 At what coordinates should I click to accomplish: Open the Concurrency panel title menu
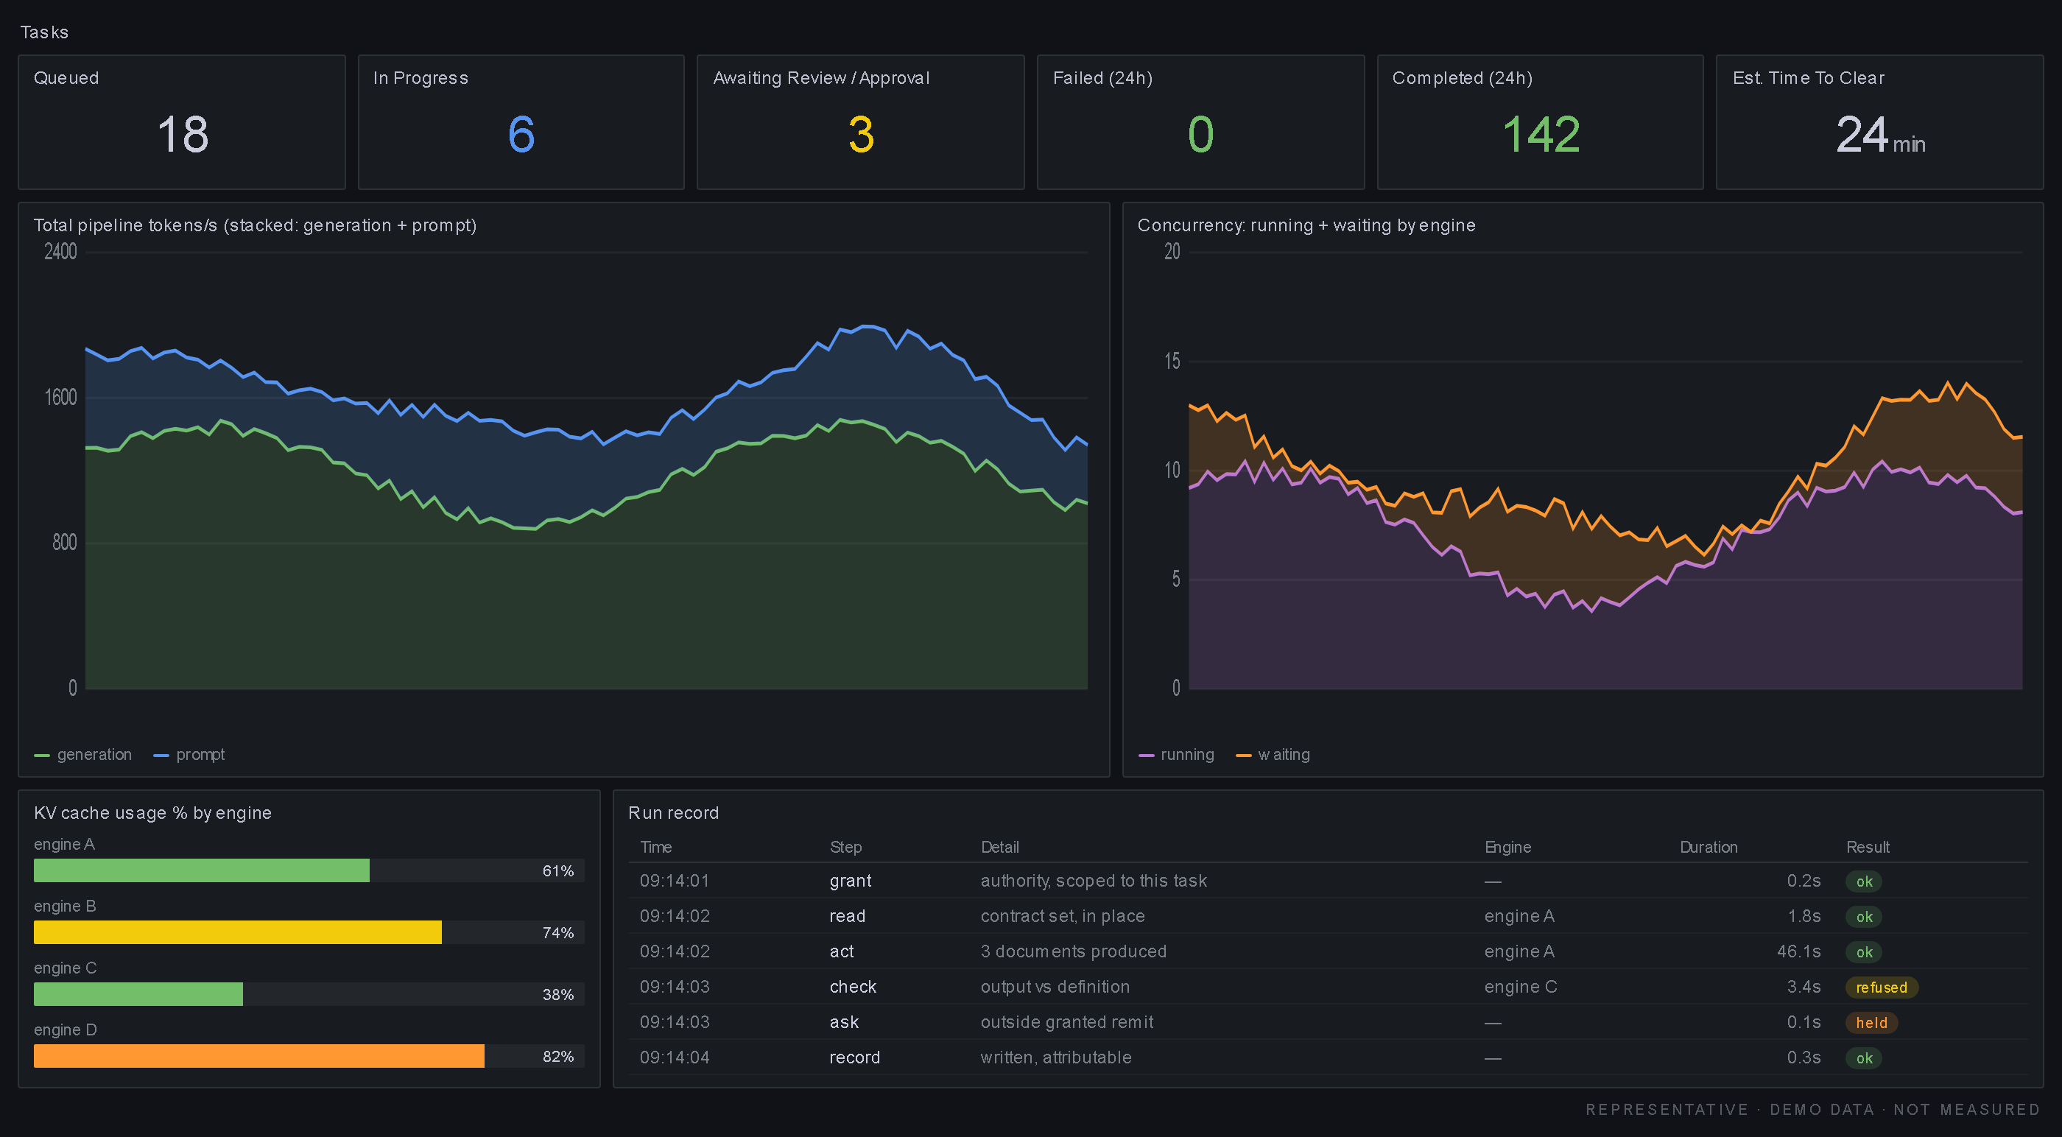point(1306,225)
